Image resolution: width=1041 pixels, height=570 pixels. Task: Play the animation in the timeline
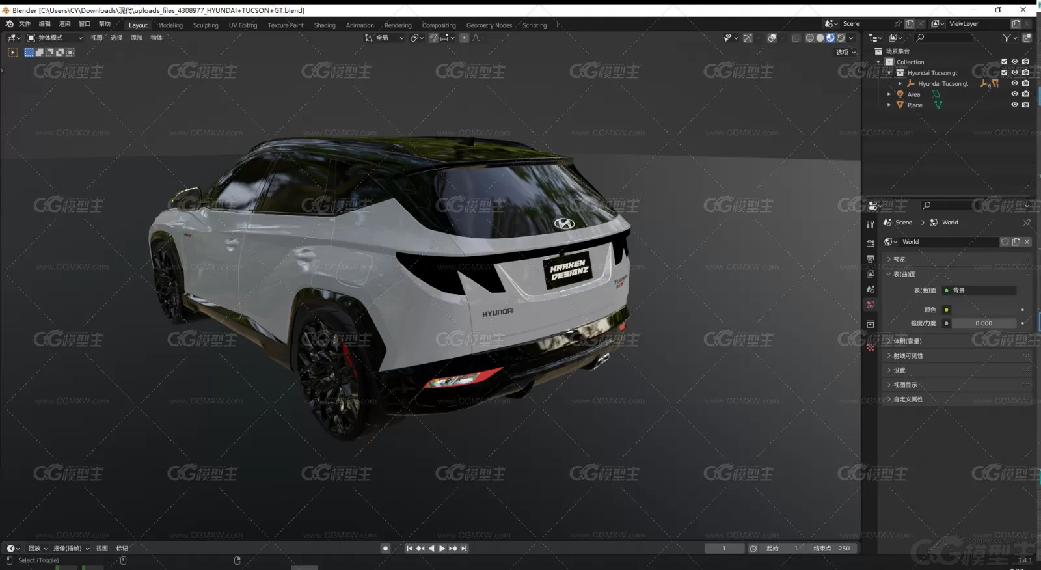(x=442, y=549)
